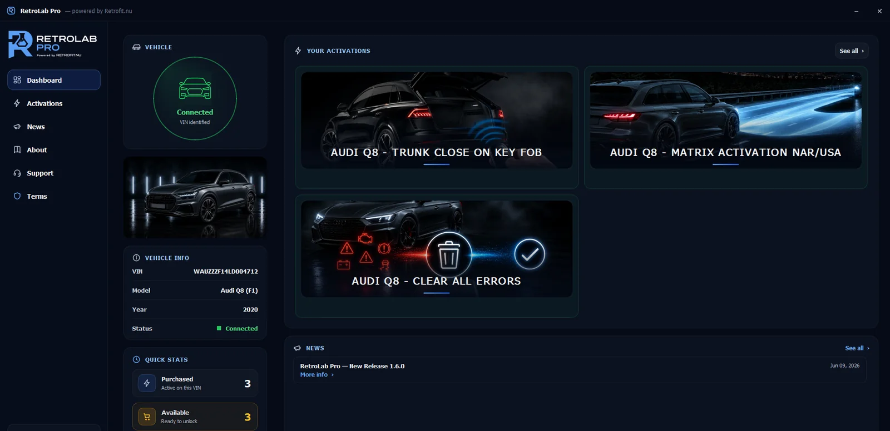Click the info icon beside Vehicle Info

coord(136,258)
